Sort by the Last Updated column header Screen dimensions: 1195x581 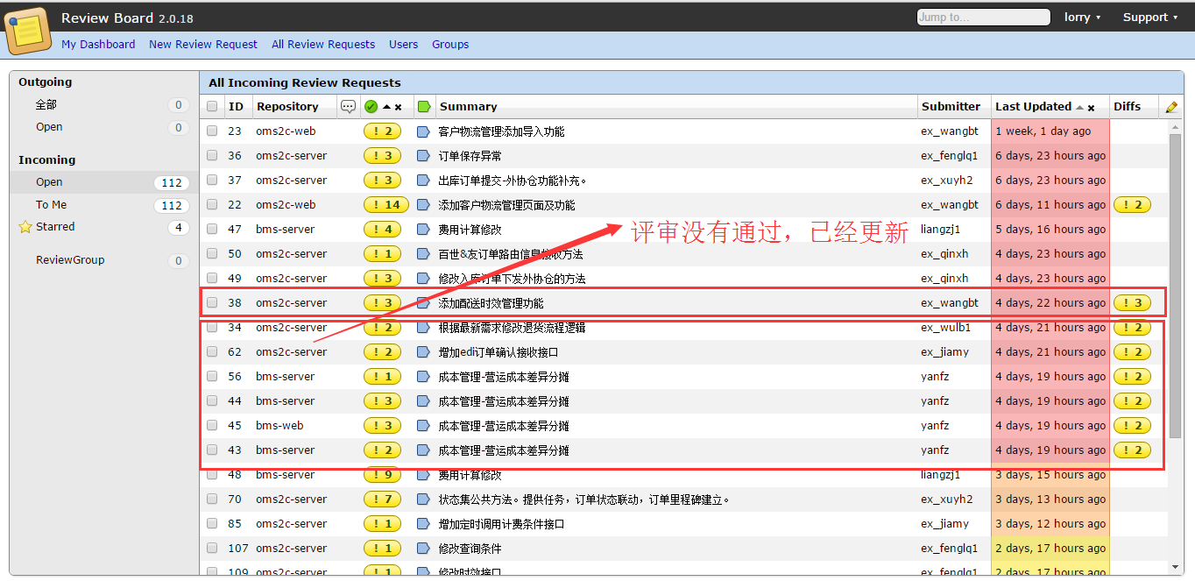click(x=1033, y=107)
